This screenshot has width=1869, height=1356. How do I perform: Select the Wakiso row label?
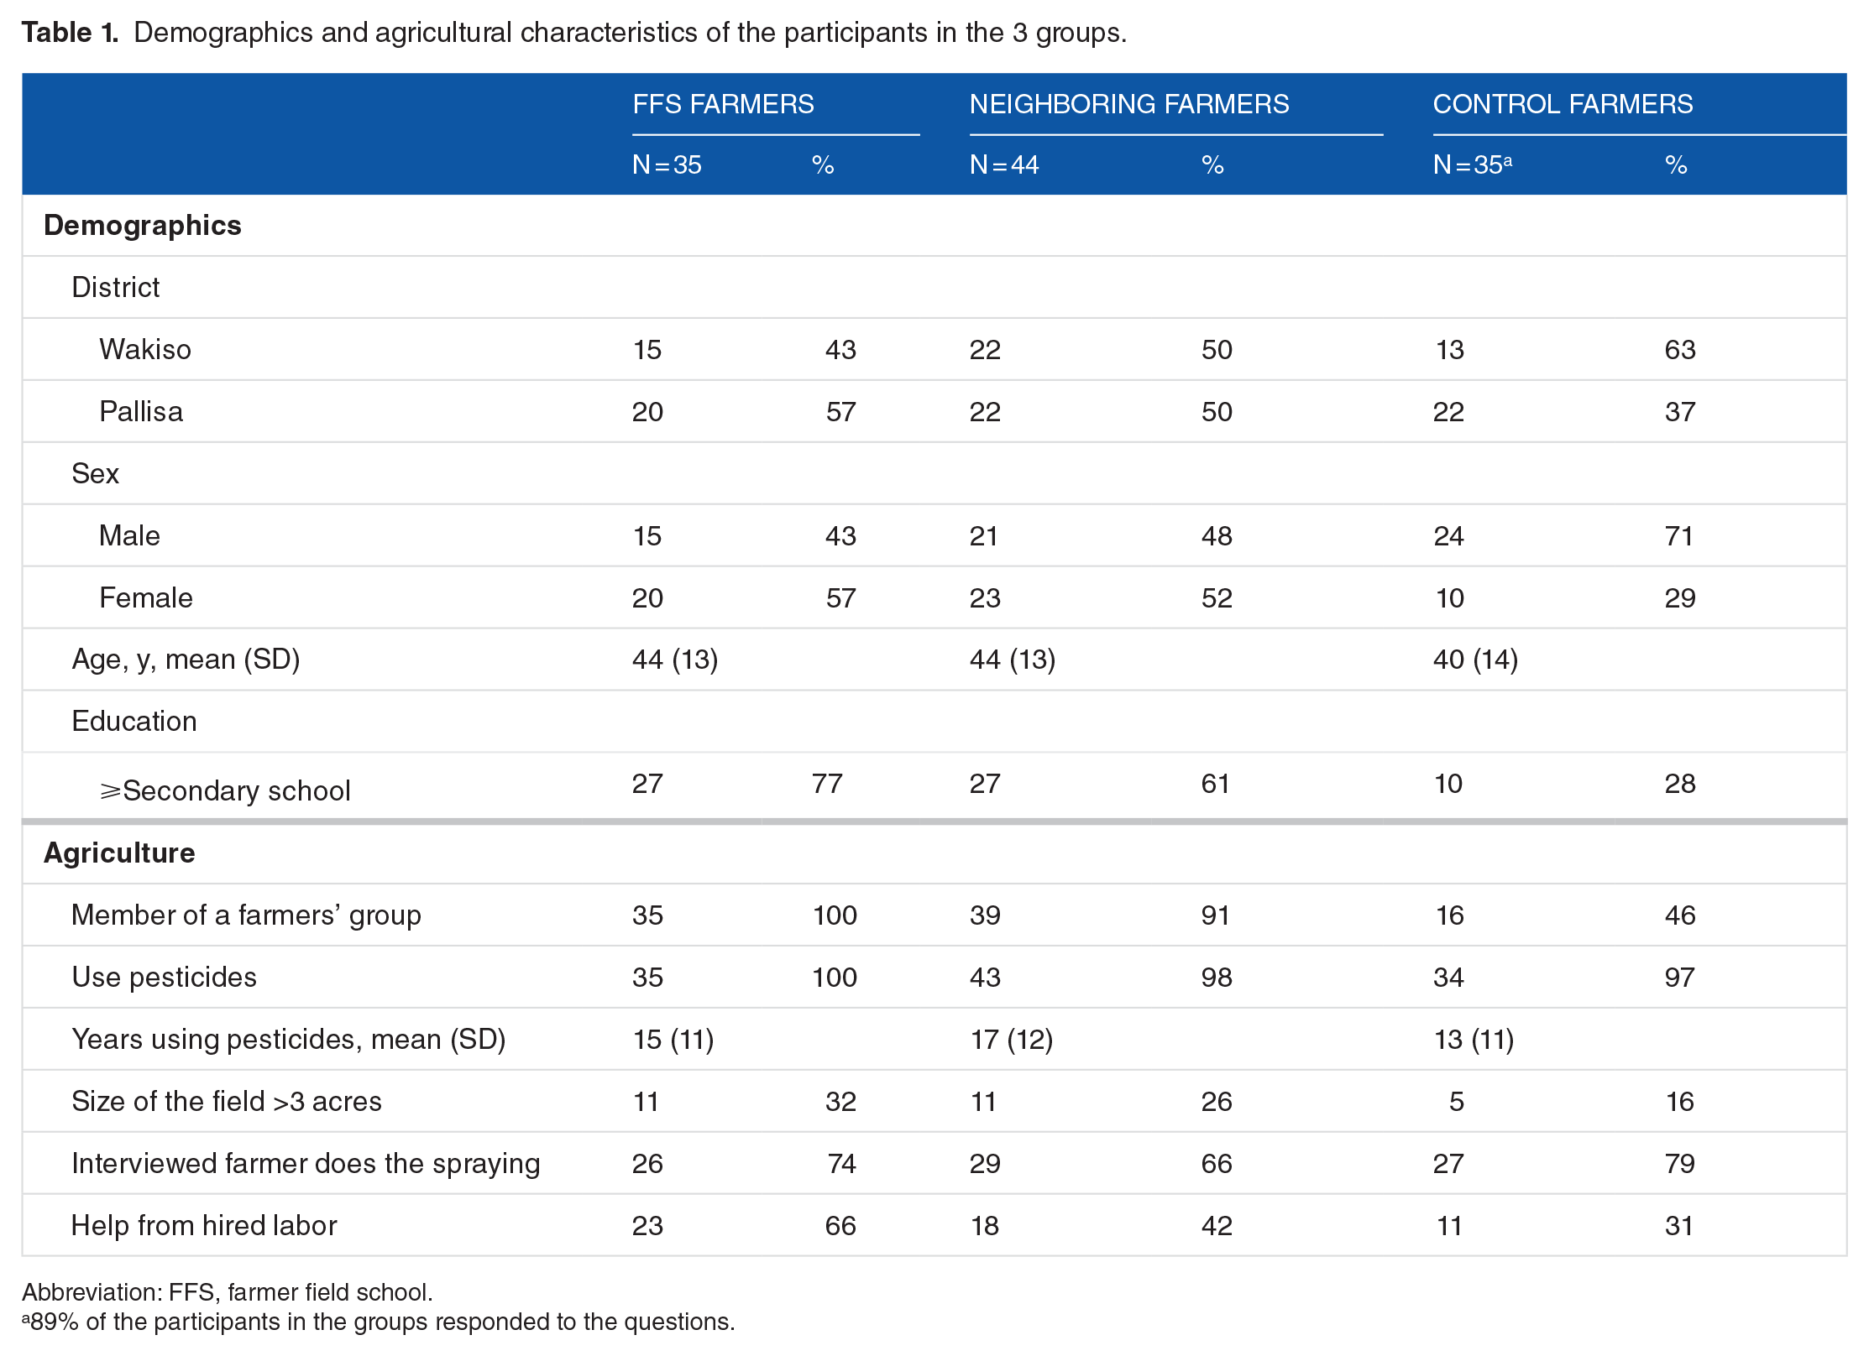[x=145, y=349]
